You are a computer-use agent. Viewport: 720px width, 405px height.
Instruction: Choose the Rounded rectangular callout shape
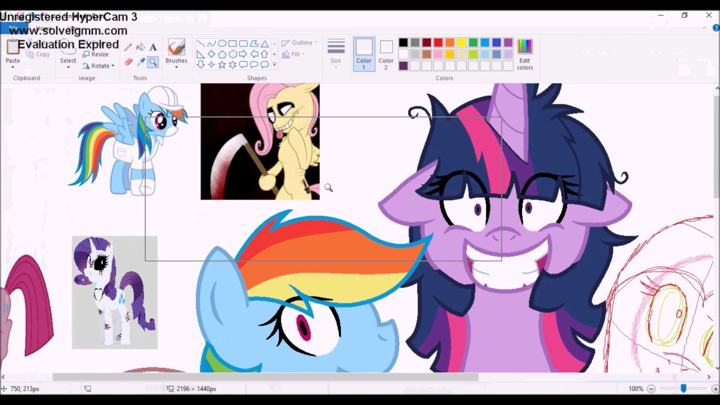[x=243, y=65]
